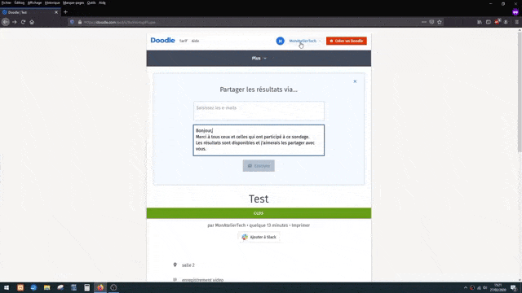Close the Doodle | Test tab

pos(56,12)
